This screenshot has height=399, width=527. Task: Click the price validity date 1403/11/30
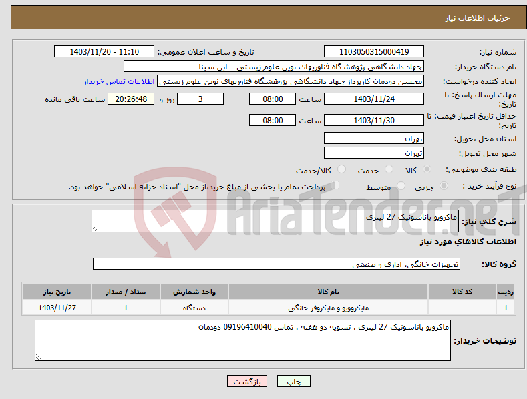click(374, 120)
